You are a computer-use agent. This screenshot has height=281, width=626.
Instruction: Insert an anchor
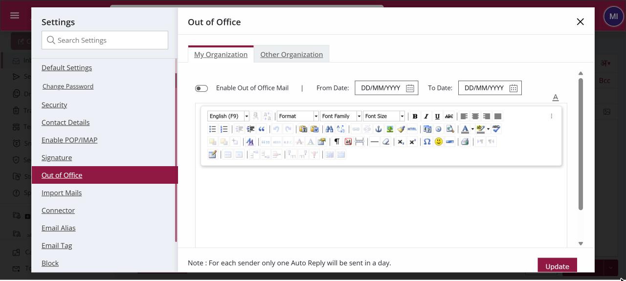(378, 129)
